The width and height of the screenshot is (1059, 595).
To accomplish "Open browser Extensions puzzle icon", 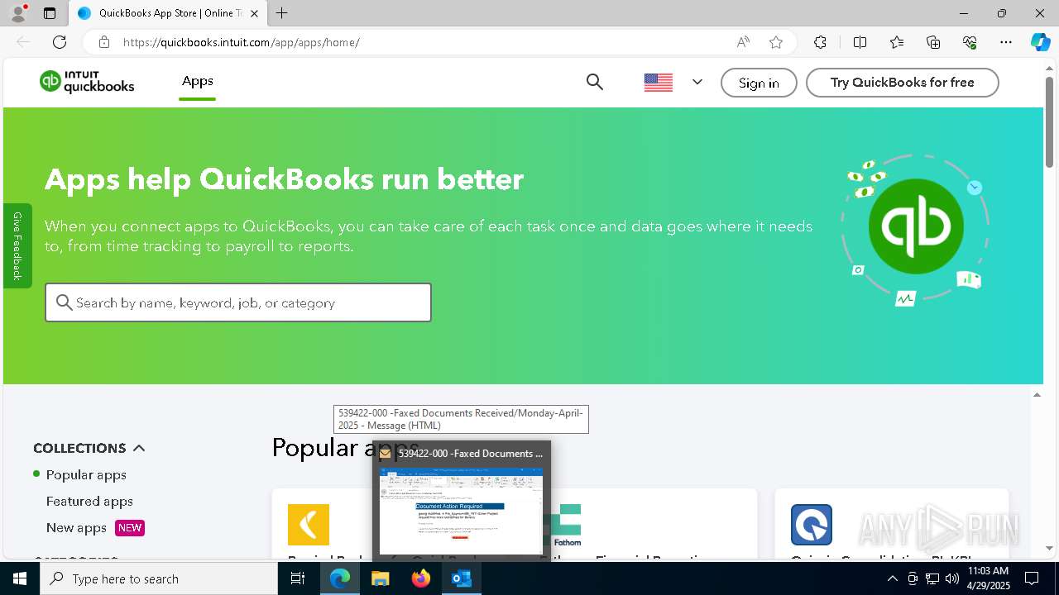I will (820, 42).
